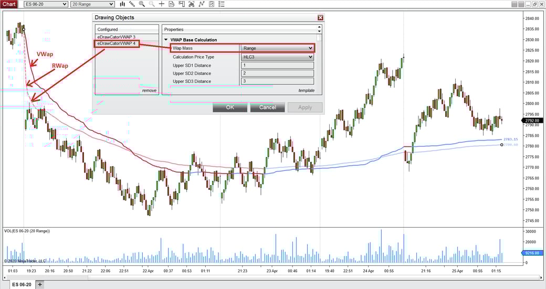Open the Drawing Tools pencil icon
Image resolution: width=546 pixels, height=289 pixels.
point(132,4)
